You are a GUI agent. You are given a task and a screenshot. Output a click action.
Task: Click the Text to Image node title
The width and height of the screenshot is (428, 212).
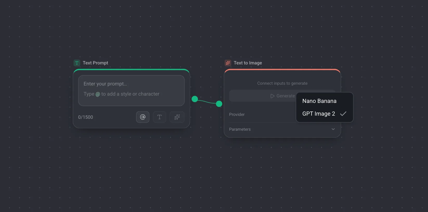coord(248,63)
